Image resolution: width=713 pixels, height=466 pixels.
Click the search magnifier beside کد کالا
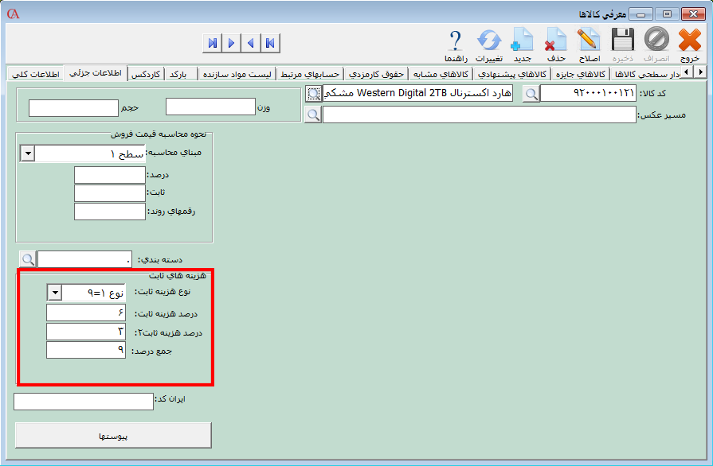point(531,95)
